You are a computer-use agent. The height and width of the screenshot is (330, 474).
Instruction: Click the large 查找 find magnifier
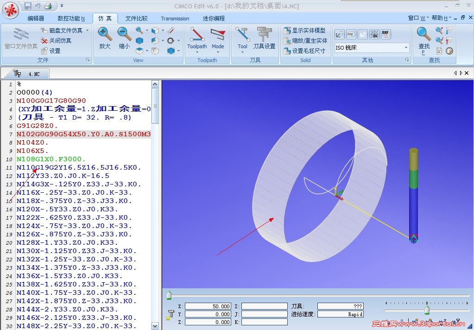tap(424, 34)
